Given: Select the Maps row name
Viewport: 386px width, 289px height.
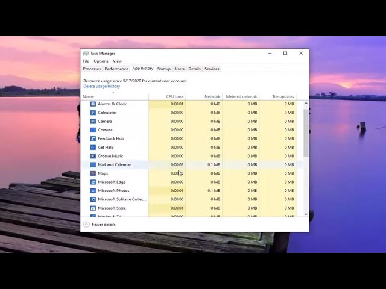Looking at the screenshot, I should tap(103, 173).
